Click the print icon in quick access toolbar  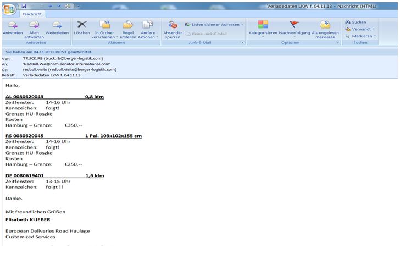(x=68, y=6)
